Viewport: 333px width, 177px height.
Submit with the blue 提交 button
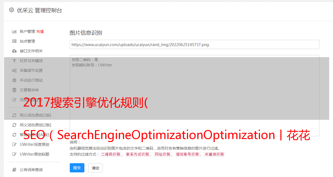(x=77, y=168)
